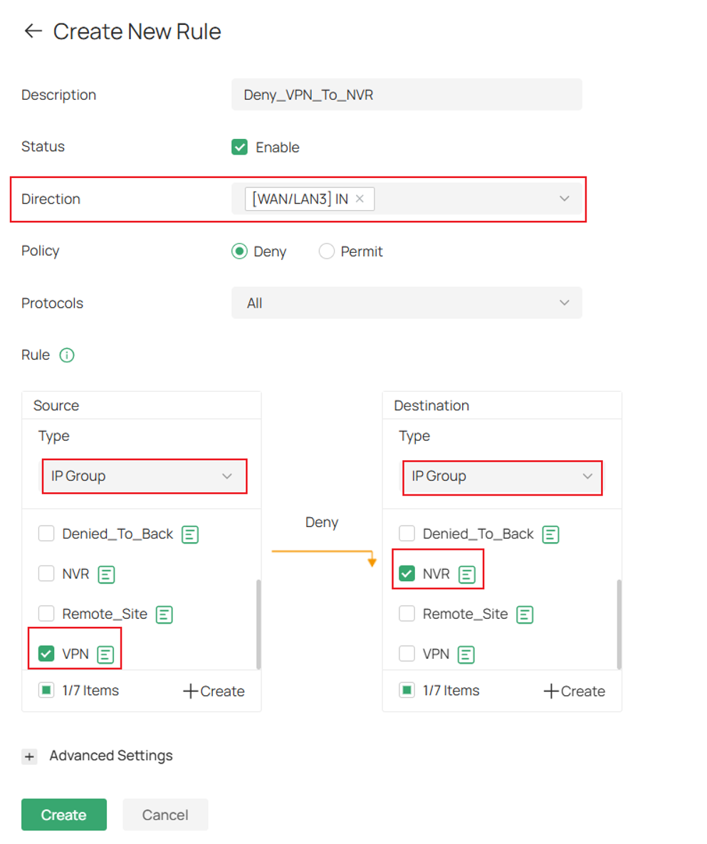Click the Advanced Settings label

[111, 756]
